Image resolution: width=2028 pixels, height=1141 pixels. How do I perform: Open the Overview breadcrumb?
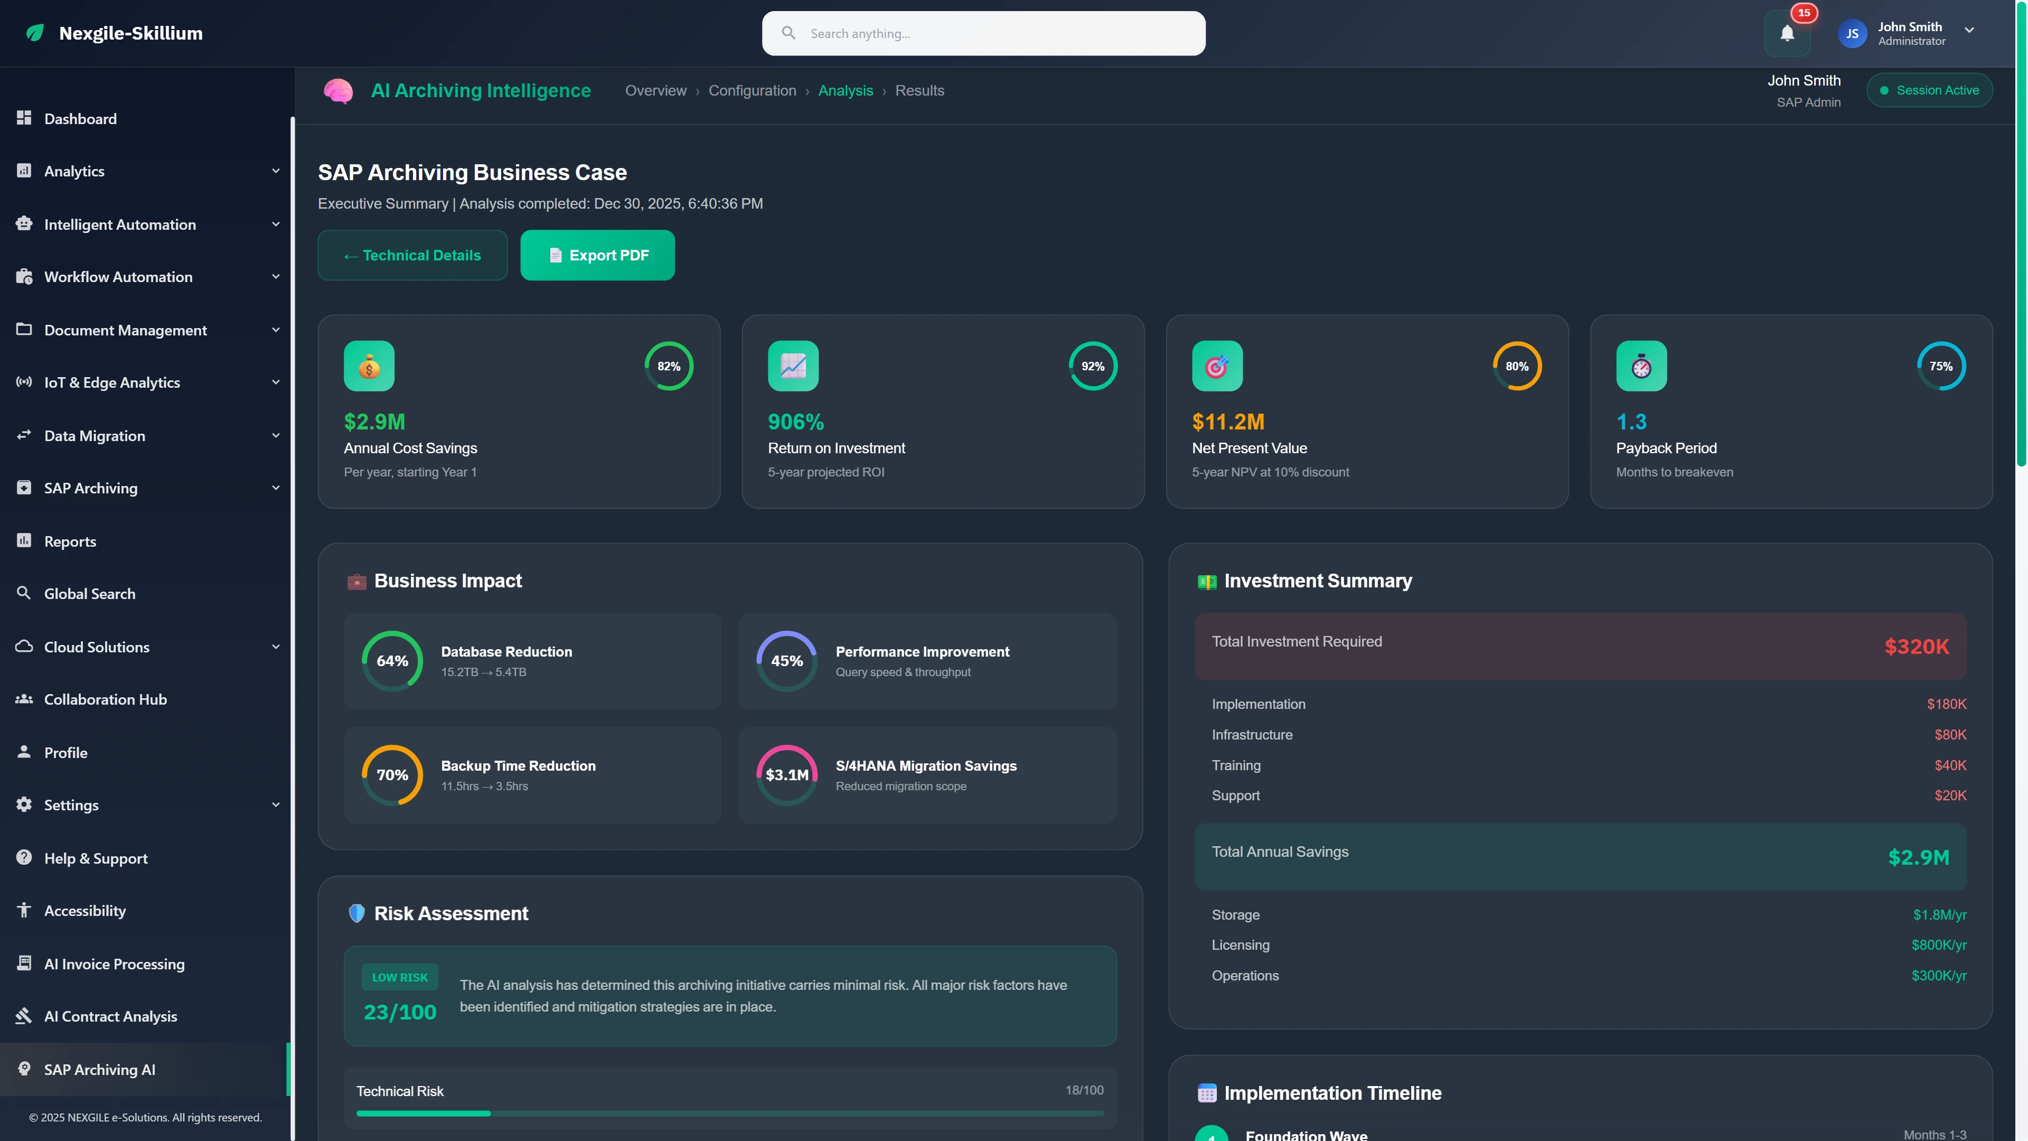point(656,90)
